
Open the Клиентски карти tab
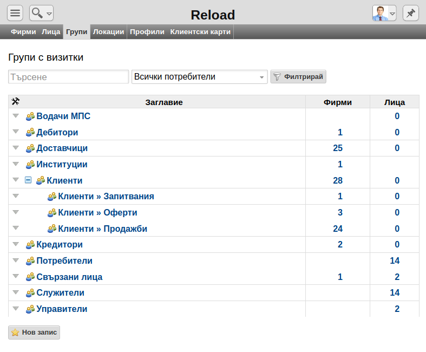pyautogui.click(x=200, y=32)
